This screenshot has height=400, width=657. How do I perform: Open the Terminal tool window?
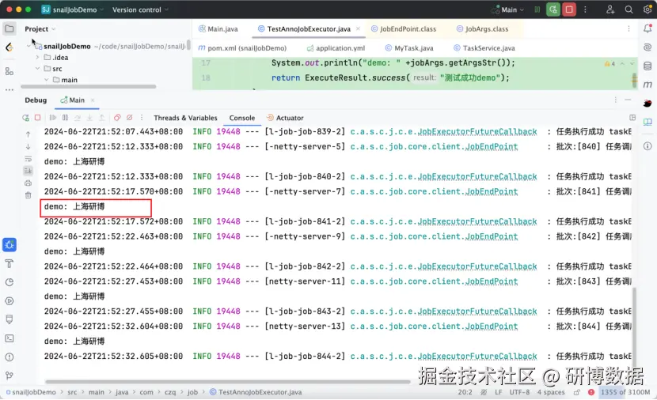coord(9,338)
